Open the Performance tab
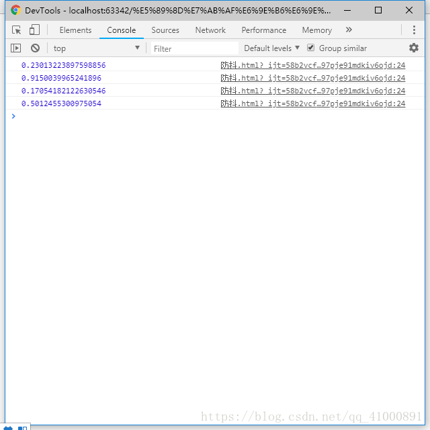 [264, 30]
